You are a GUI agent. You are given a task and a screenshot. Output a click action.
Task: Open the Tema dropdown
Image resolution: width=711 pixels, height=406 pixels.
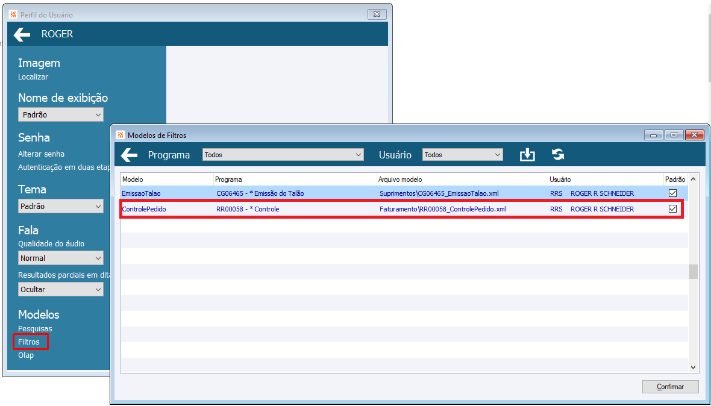[x=61, y=206]
